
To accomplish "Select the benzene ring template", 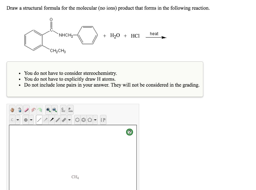I will tap(83, 120).
